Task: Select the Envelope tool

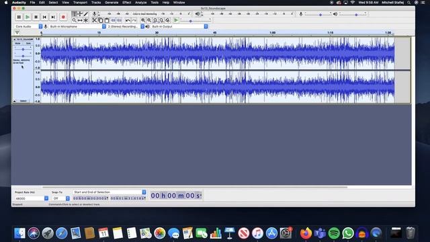Action: (x=80, y=13)
